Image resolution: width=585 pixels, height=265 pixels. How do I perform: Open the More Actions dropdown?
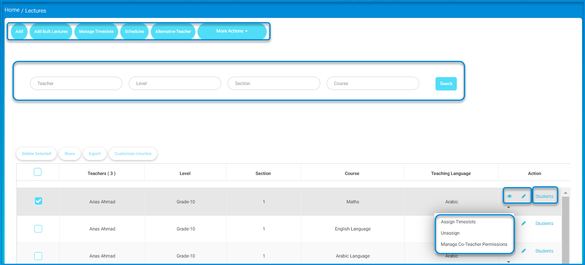[232, 31]
